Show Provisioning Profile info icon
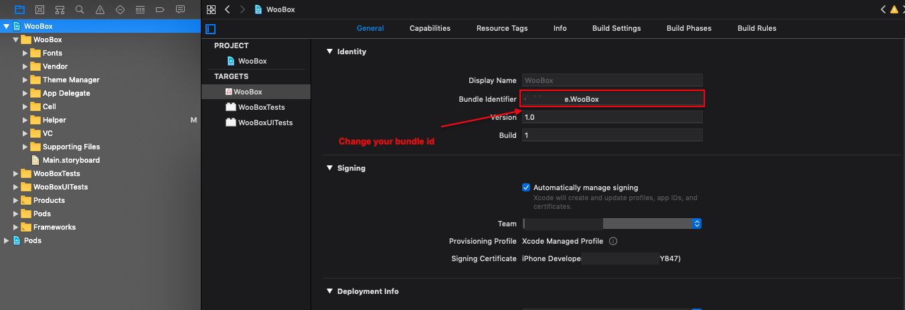 click(x=612, y=241)
